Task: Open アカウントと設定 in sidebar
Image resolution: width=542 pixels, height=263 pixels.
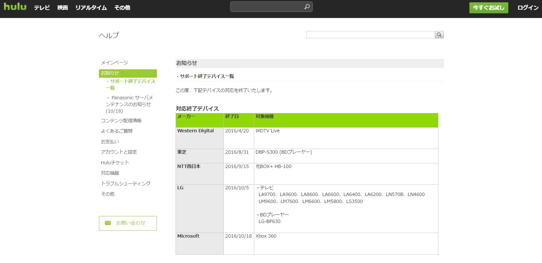Action: click(119, 152)
